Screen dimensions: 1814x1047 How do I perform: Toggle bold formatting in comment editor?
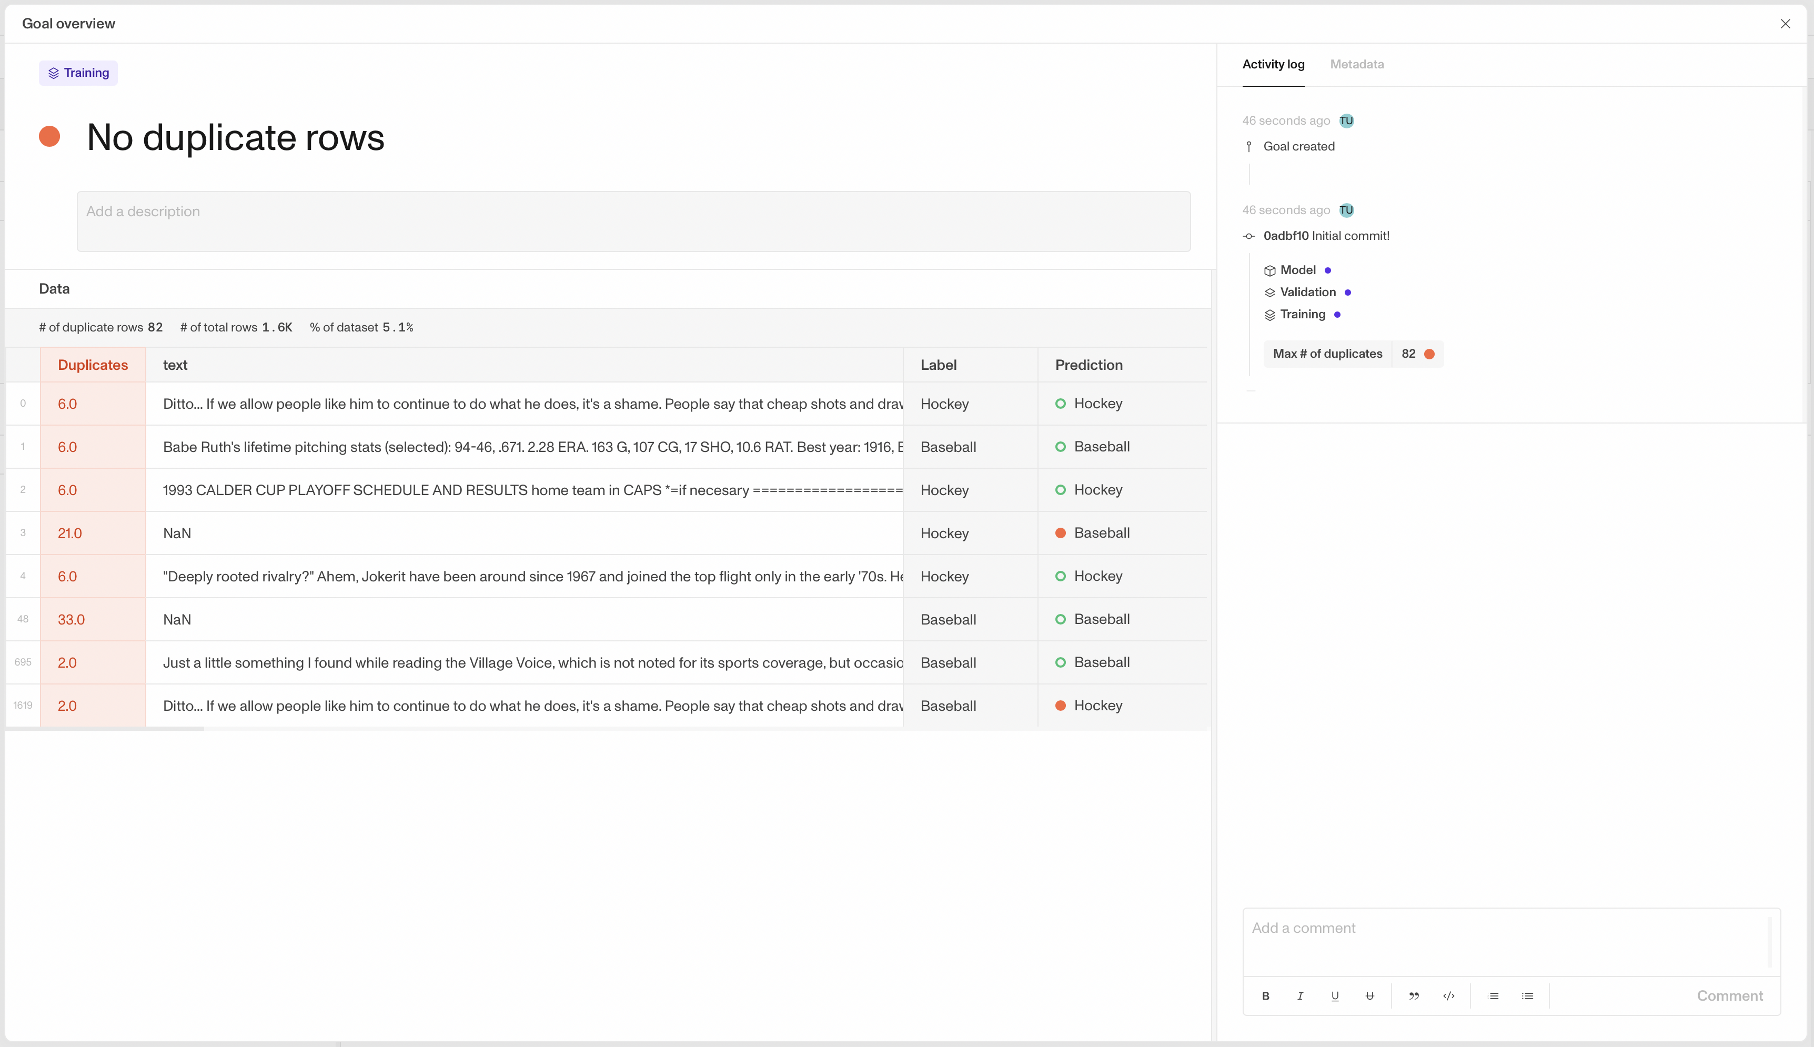click(1265, 996)
